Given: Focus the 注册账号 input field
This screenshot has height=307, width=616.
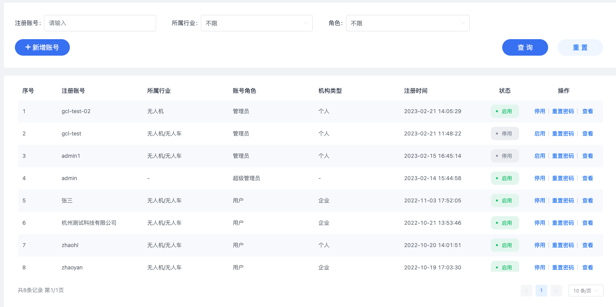Looking at the screenshot, I should pyautogui.click(x=100, y=23).
